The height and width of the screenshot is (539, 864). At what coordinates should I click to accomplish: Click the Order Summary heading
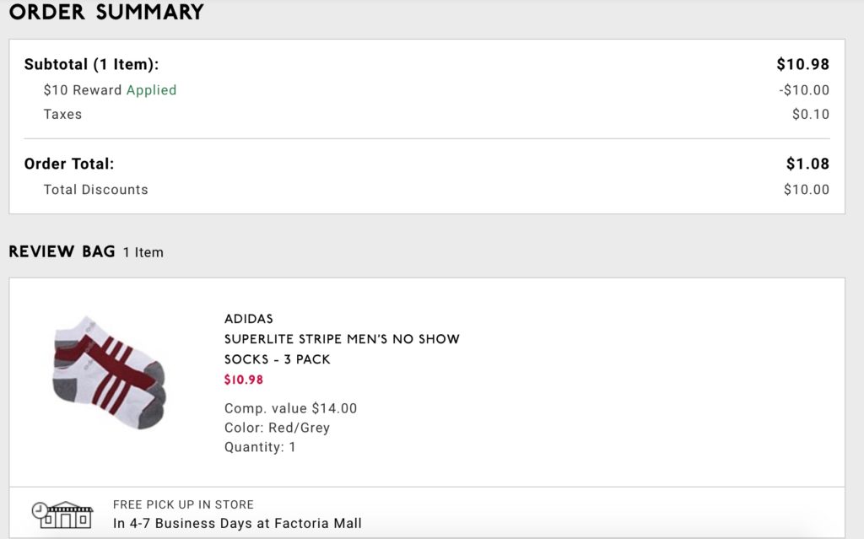click(x=106, y=12)
